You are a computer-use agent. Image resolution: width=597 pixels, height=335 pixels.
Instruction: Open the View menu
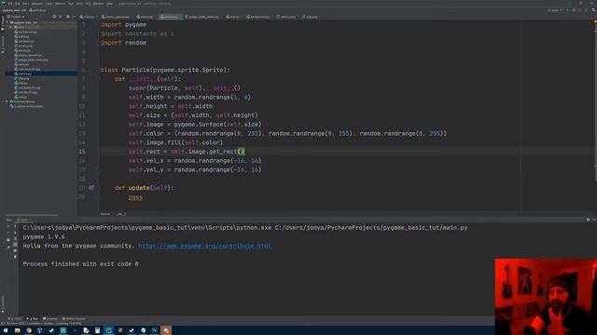(x=26, y=4)
